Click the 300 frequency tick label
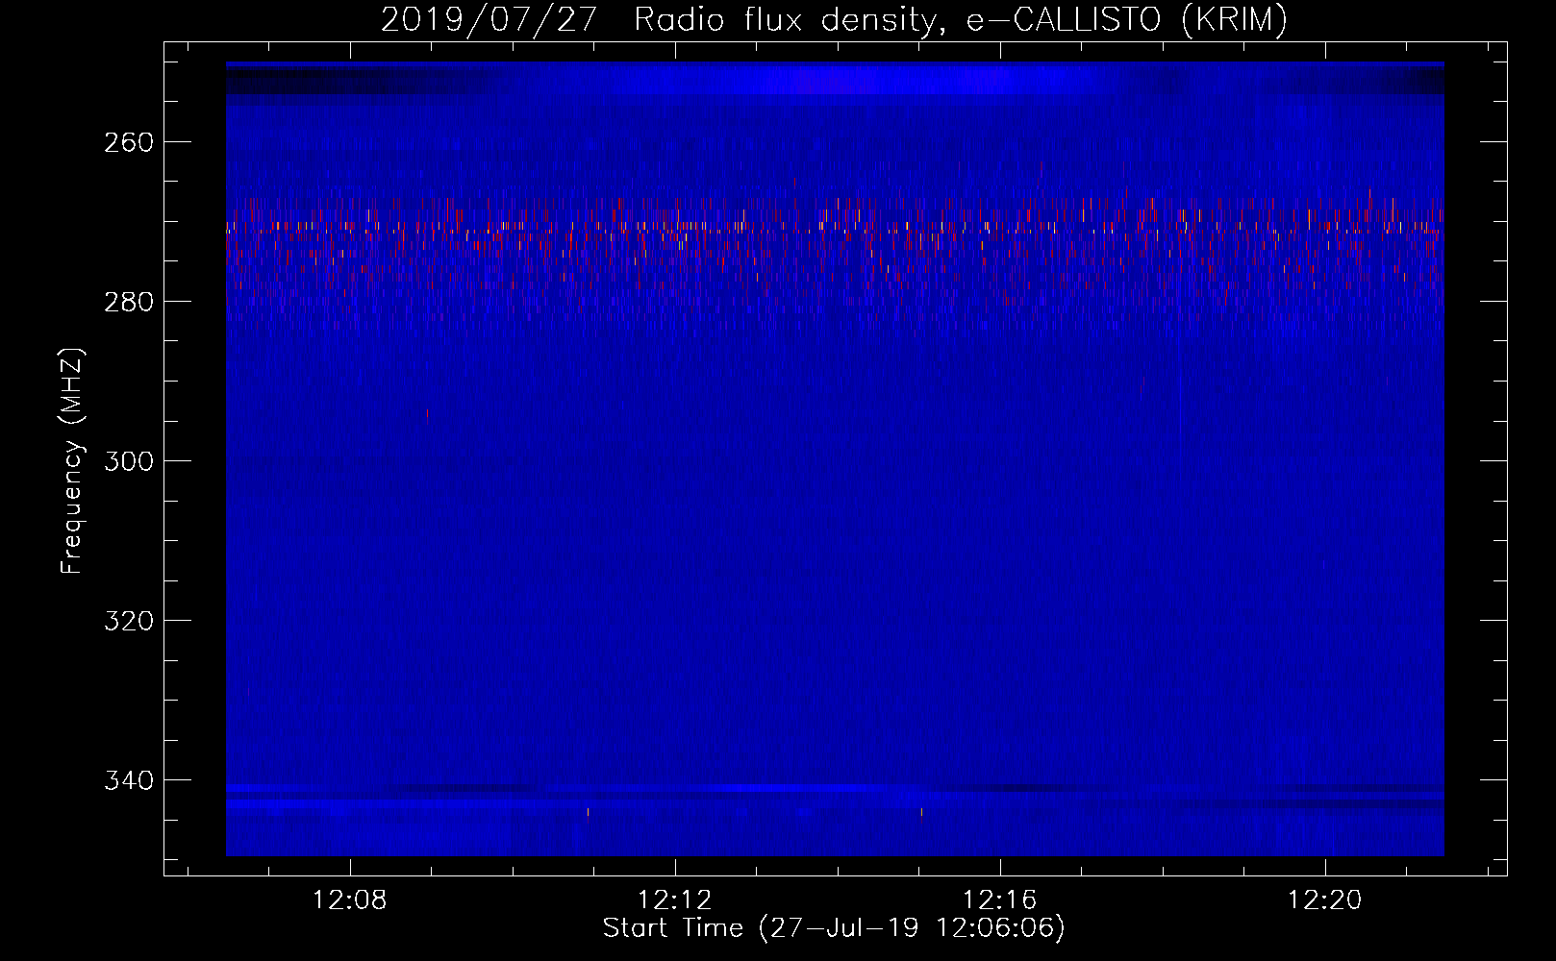Screen dimensions: 1556x961 [129, 461]
